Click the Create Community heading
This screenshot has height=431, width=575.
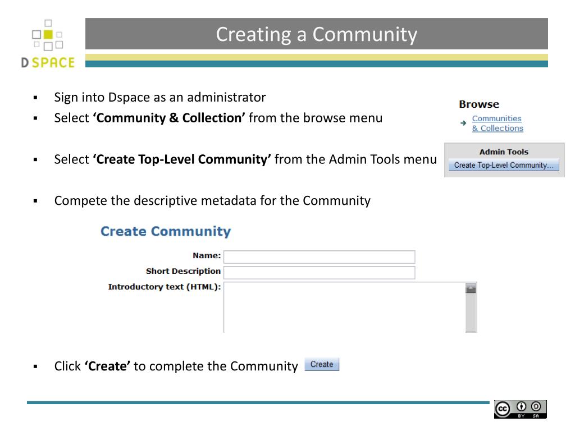[x=166, y=231]
